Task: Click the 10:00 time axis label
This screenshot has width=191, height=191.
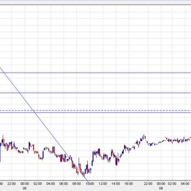Action: (90, 184)
